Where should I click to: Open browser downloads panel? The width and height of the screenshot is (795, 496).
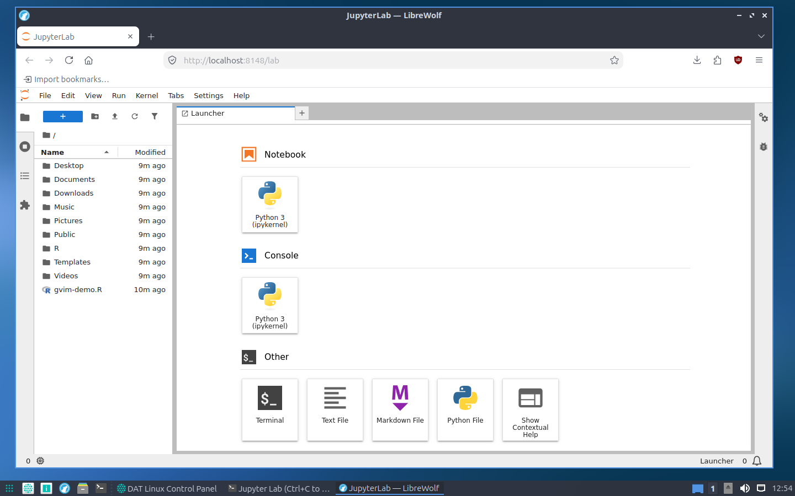click(x=697, y=60)
